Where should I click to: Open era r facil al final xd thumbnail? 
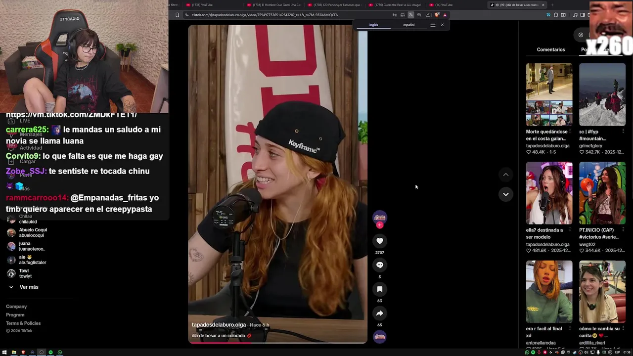click(x=549, y=292)
